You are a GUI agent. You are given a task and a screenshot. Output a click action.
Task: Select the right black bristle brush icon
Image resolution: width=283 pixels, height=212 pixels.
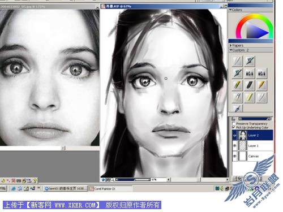coord(261,73)
